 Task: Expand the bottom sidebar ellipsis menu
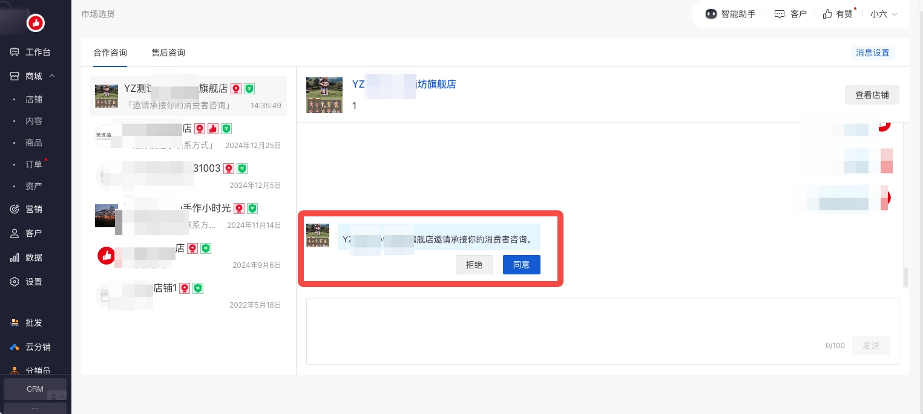[x=35, y=408]
